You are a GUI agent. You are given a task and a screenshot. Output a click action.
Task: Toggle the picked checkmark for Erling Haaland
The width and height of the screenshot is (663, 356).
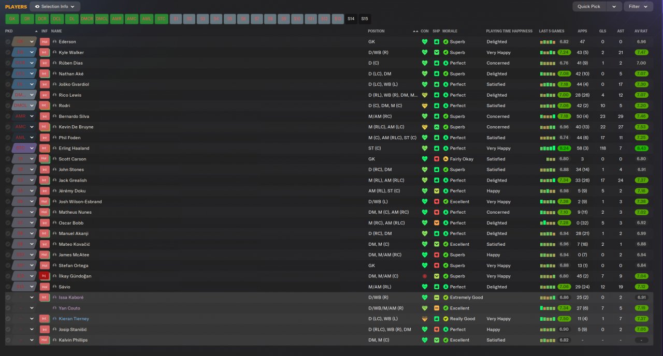click(x=8, y=148)
